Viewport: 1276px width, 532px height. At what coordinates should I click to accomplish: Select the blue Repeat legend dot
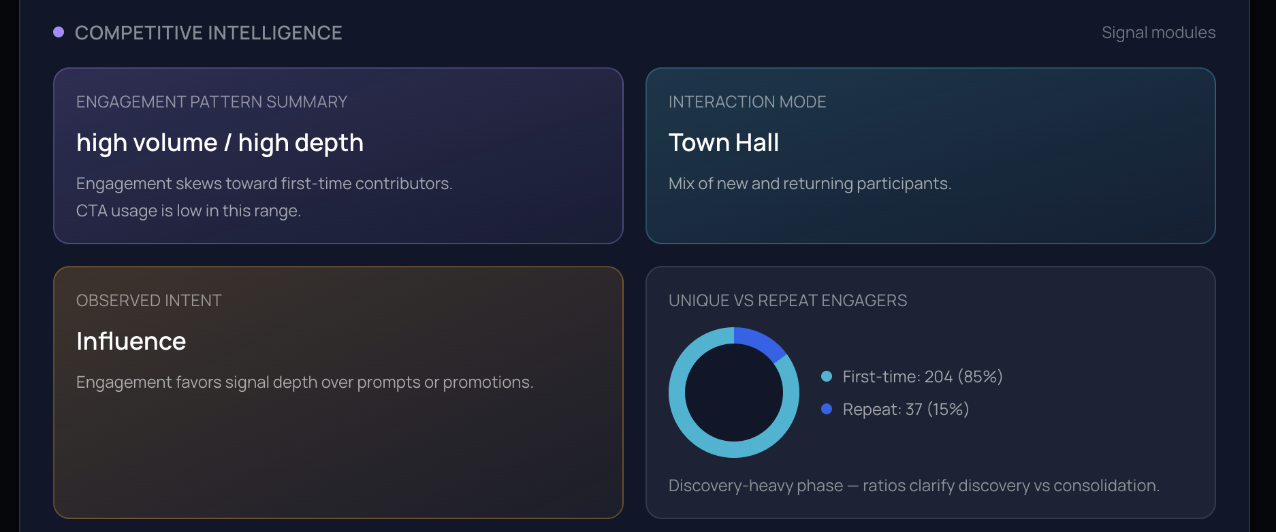pyautogui.click(x=826, y=408)
